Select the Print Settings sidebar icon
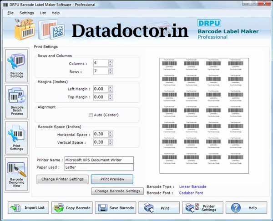The width and height of the screenshot is (273, 221). 16,138
